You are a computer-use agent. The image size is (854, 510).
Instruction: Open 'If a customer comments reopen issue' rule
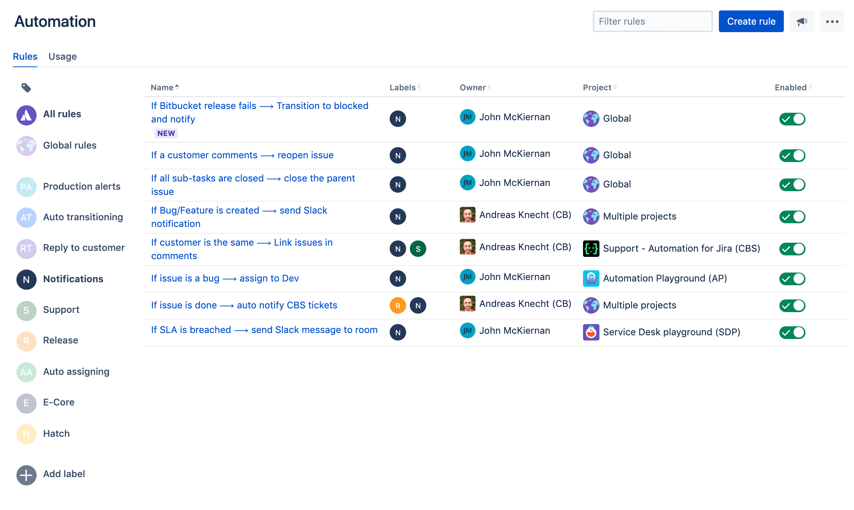click(x=242, y=155)
